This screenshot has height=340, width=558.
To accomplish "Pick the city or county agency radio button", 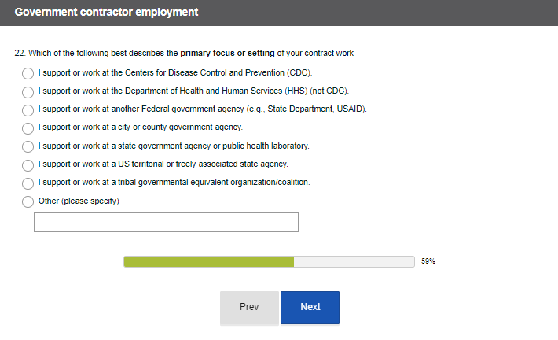I will coord(28,128).
